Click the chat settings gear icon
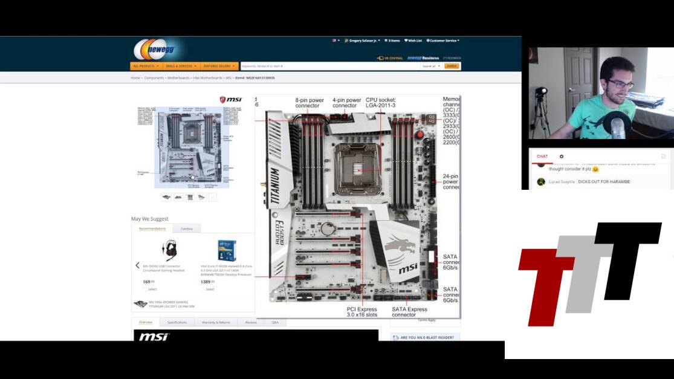Image resolution: width=674 pixels, height=379 pixels. coord(561,157)
